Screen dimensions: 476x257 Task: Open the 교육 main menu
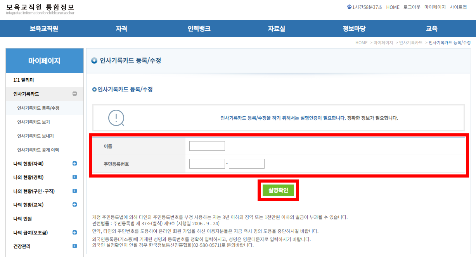click(432, 29)
